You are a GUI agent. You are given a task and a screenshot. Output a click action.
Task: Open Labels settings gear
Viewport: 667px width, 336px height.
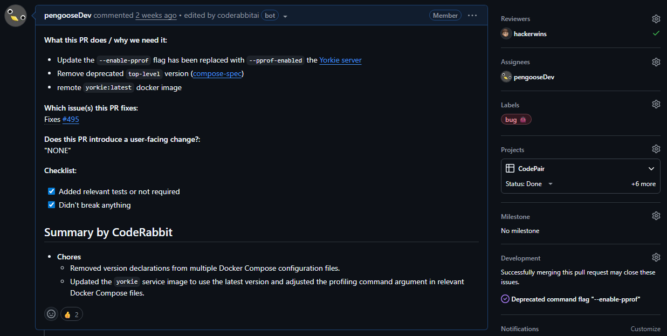coord(656,104)
